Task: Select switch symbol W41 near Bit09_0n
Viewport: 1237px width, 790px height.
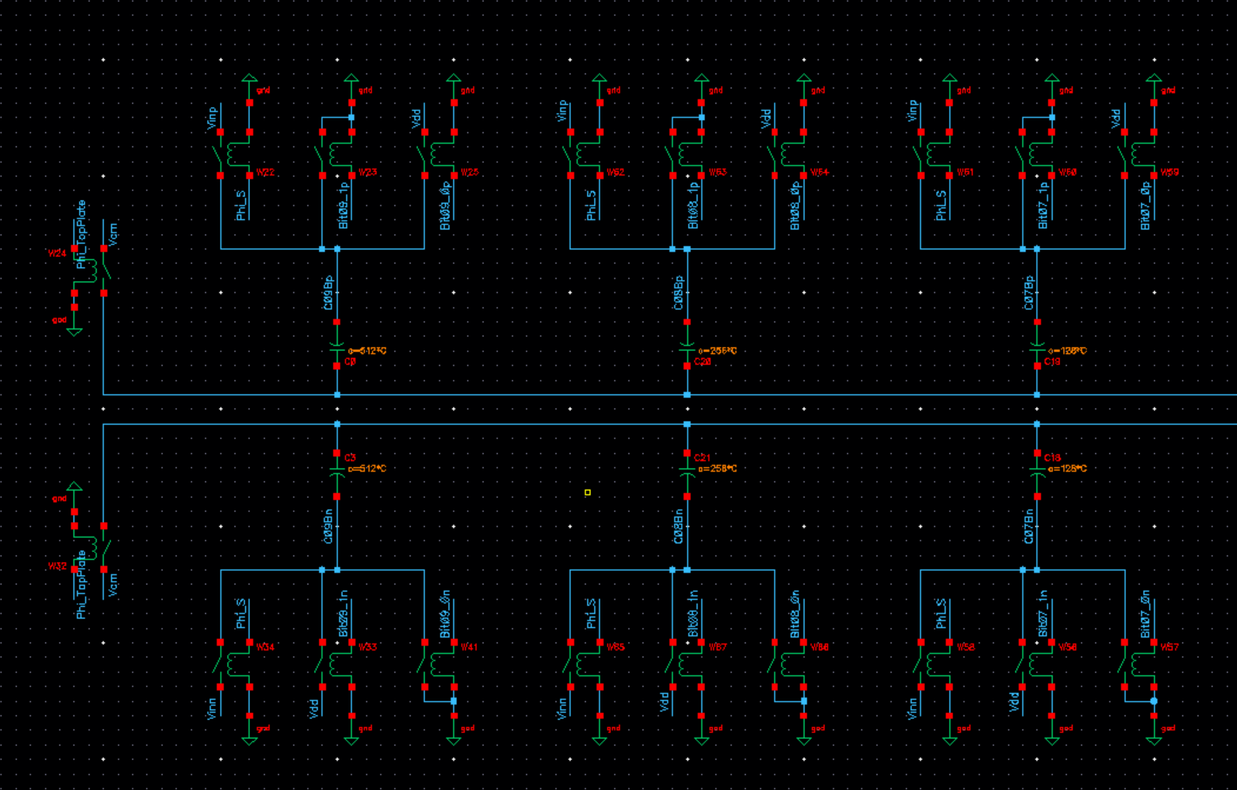Action: pos(440,665)
